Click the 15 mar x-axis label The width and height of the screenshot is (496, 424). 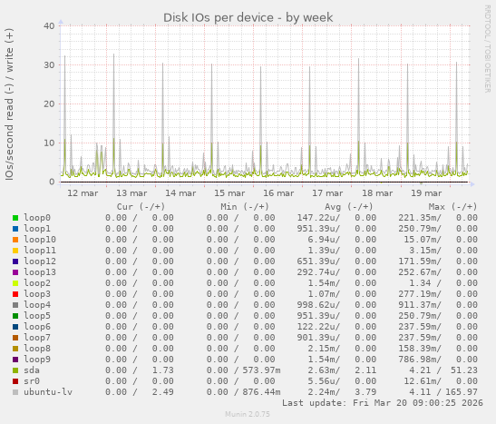229,193
